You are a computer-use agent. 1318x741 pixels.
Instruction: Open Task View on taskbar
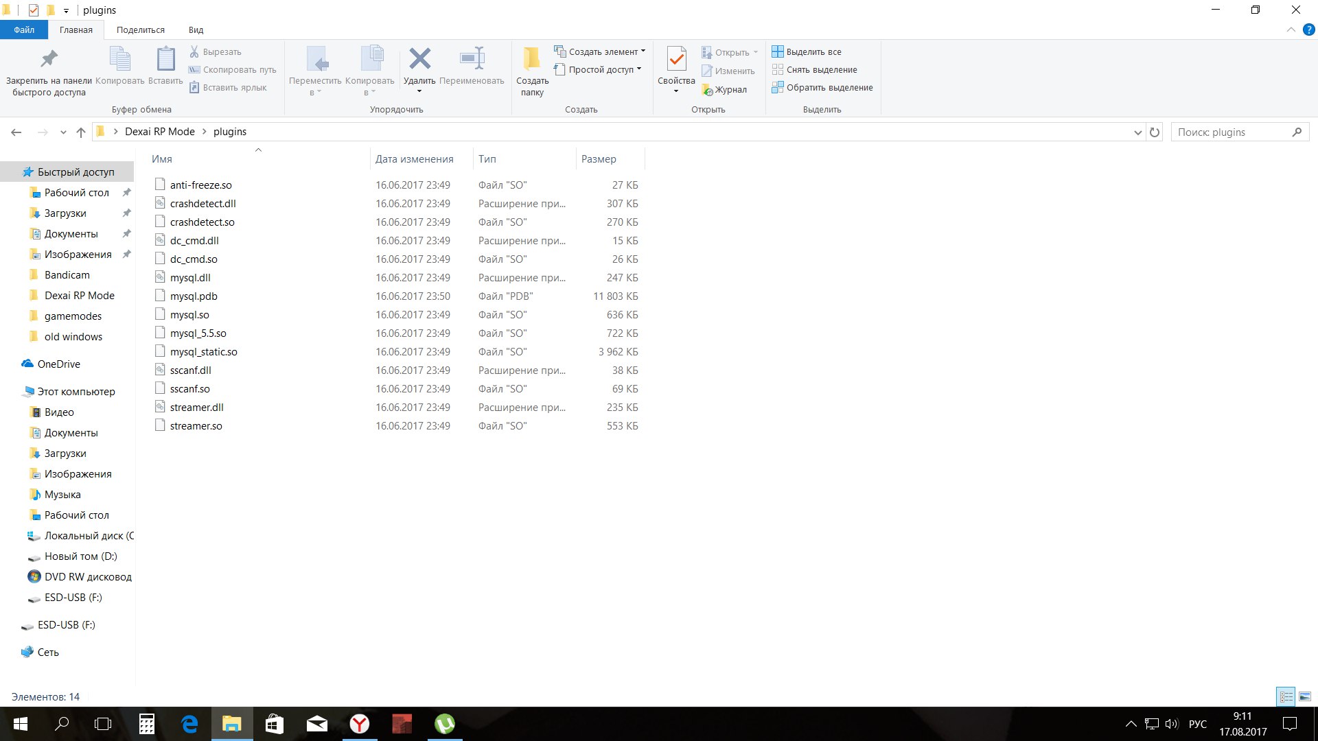tap(103, 724)
